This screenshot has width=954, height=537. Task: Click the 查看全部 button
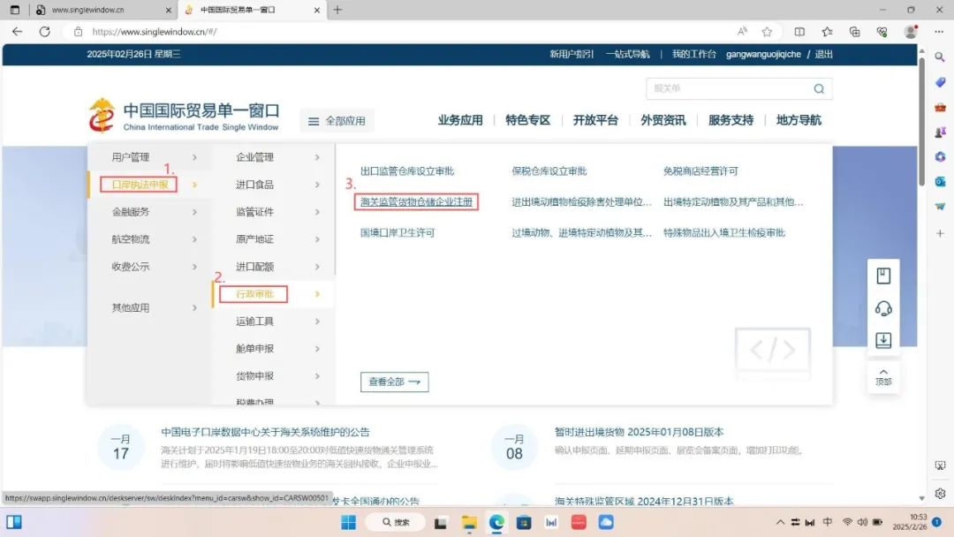point(394,382)
